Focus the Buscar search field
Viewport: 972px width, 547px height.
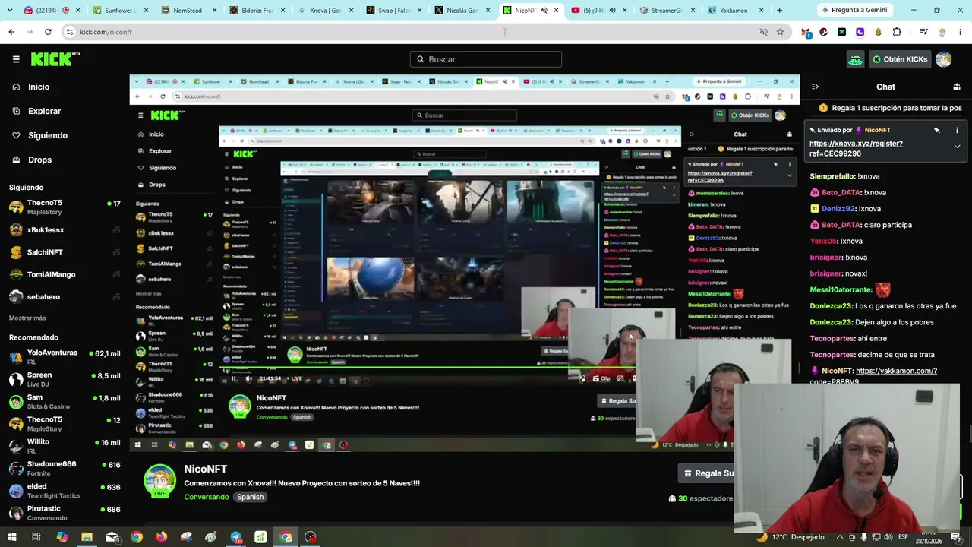pos(486,59)
